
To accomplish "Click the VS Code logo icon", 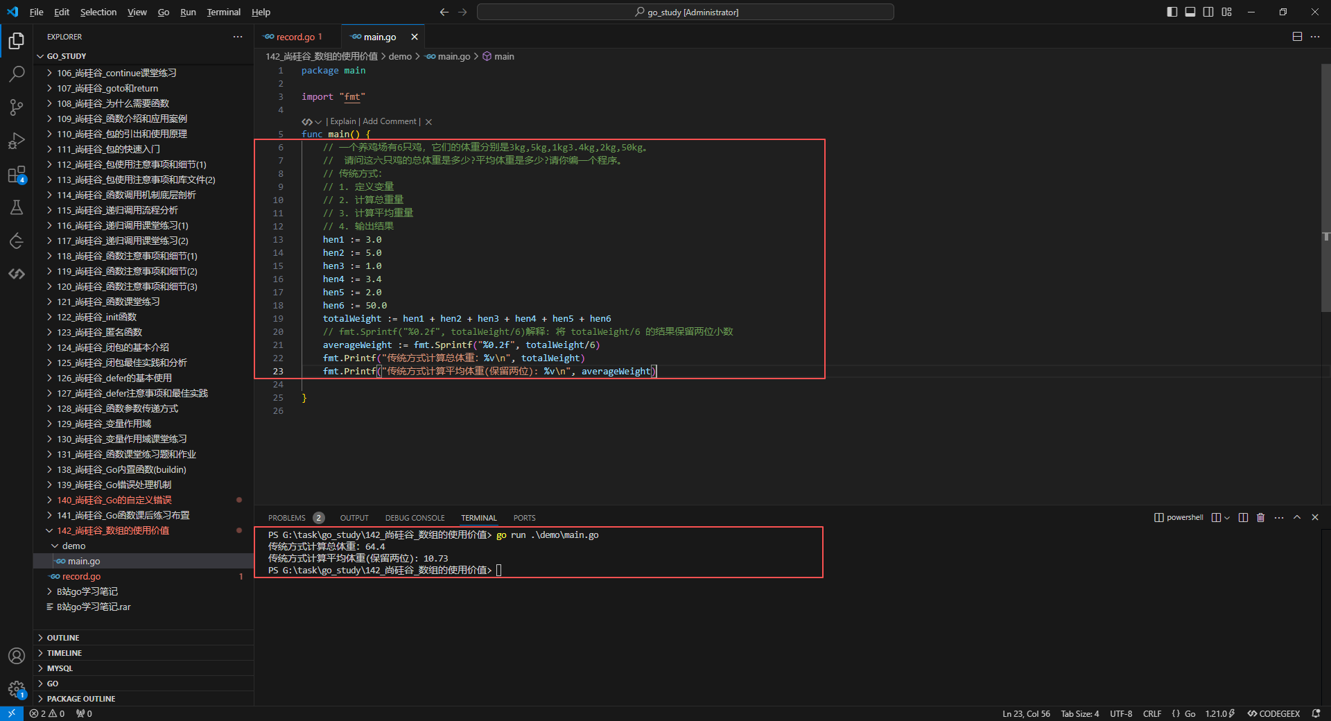I will click(12, 12).
